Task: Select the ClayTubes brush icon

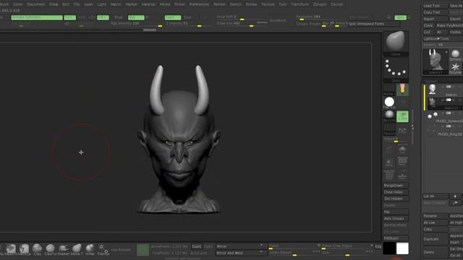Action: pyautogui.click(x=50, y=248)
